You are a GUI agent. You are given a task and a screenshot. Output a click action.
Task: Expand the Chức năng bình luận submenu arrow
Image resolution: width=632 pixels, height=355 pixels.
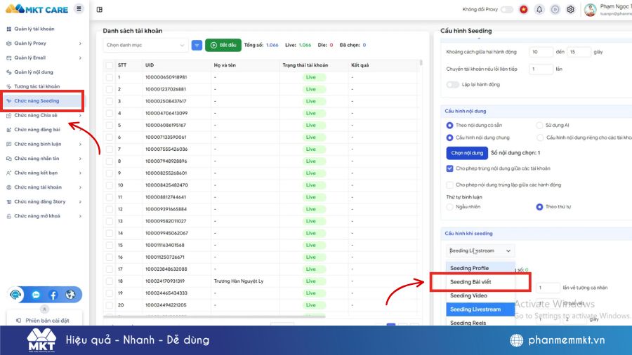coord(80,144)
